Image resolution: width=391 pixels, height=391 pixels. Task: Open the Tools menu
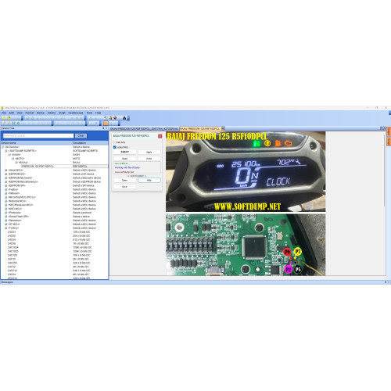[89, 113]
